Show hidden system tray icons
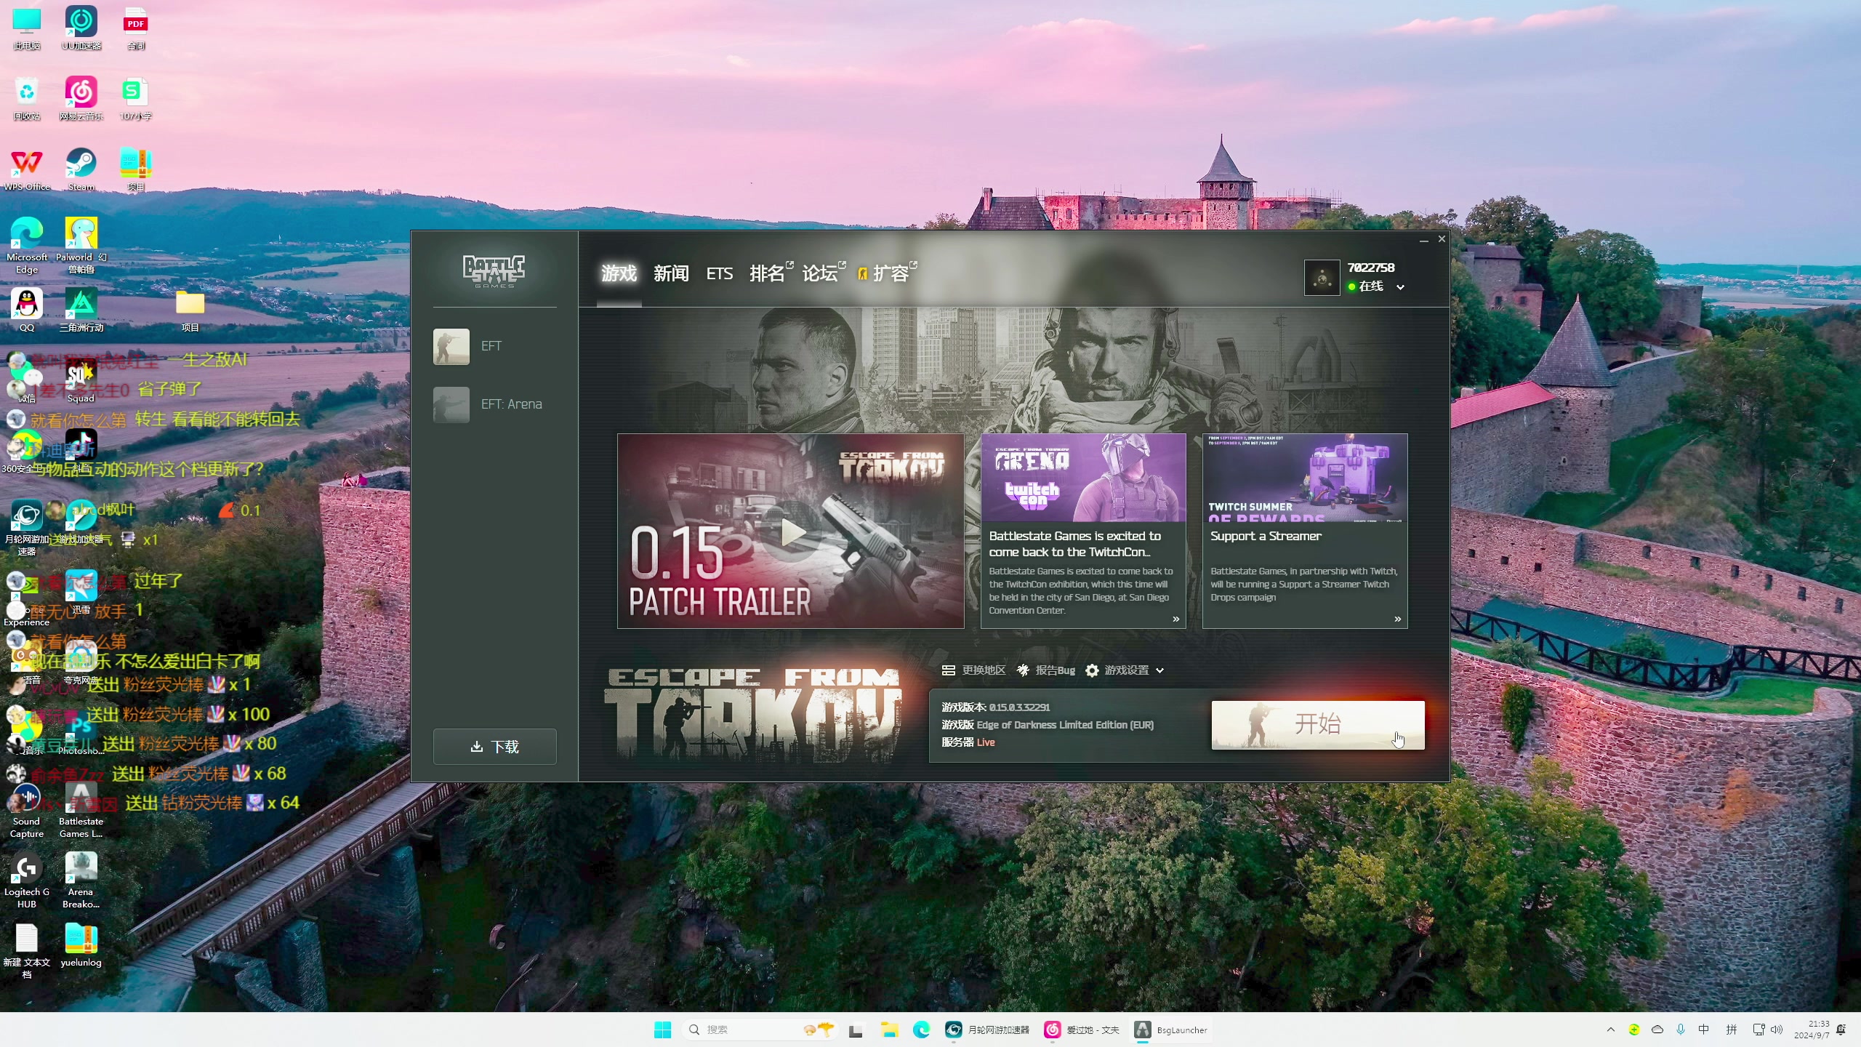The width and height of the screenshot is (1861, 1047). click(1611, 1030)
